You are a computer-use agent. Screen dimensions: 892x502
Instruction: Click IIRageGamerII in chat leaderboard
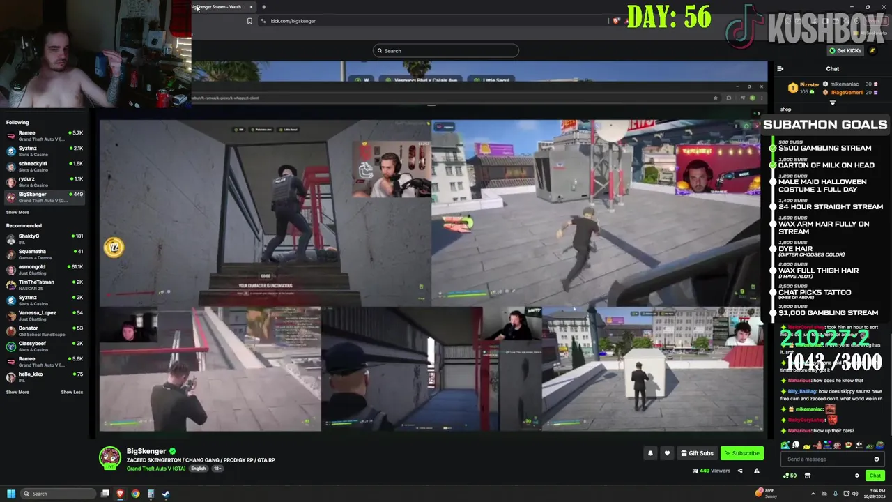[847, 92]
